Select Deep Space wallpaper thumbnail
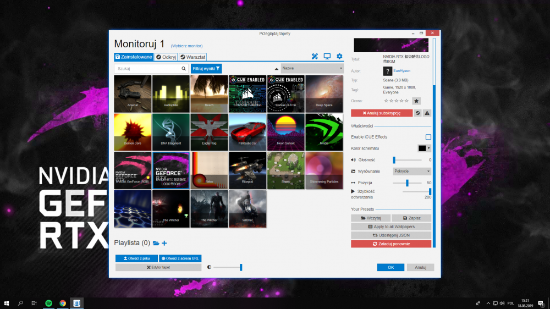Viewport: 550px width, 309px height. pos(324,93)
